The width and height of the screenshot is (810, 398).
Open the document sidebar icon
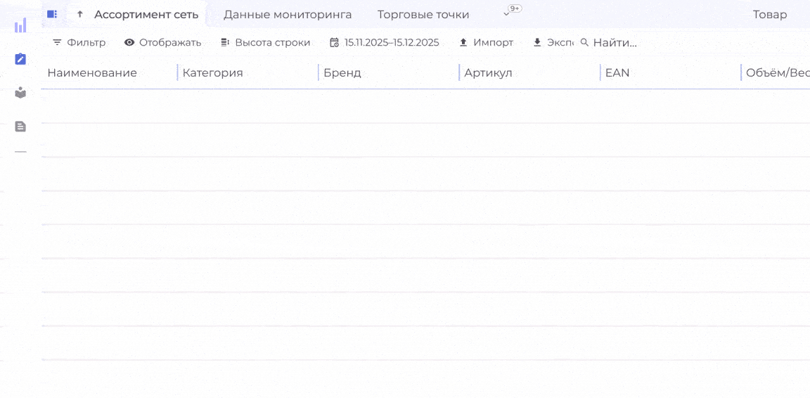pos(20,127)
